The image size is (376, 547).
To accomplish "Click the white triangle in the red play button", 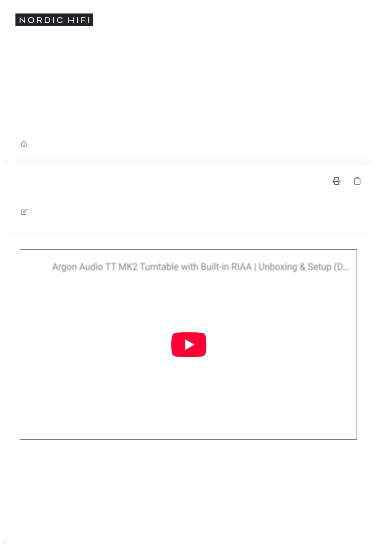I will click(x=190, y=345).
